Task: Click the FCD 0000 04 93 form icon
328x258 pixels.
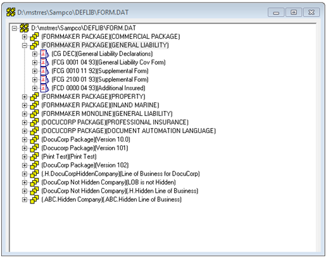Action: (x=44, y=88)
